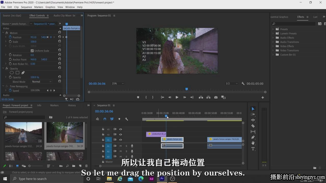326x183 pixels.
Task: Mute track A1
Action: 121,146
